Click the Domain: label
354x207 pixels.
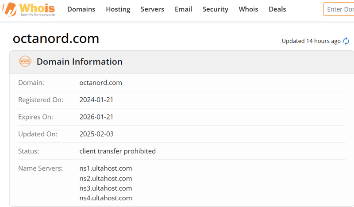31,83
